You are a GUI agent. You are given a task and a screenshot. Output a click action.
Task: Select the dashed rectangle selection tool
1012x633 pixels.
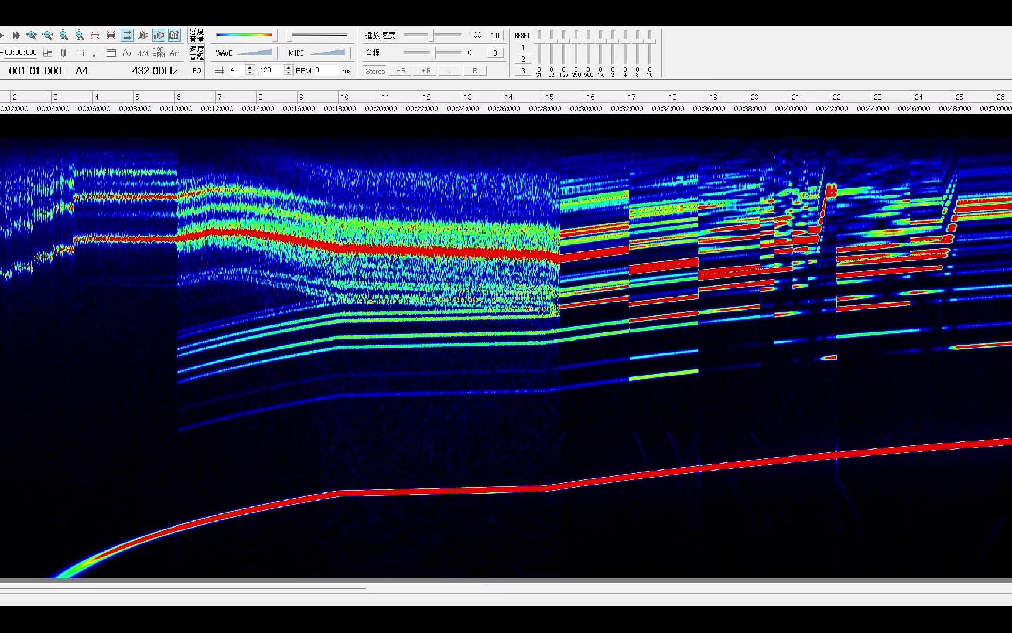(80, 53)
